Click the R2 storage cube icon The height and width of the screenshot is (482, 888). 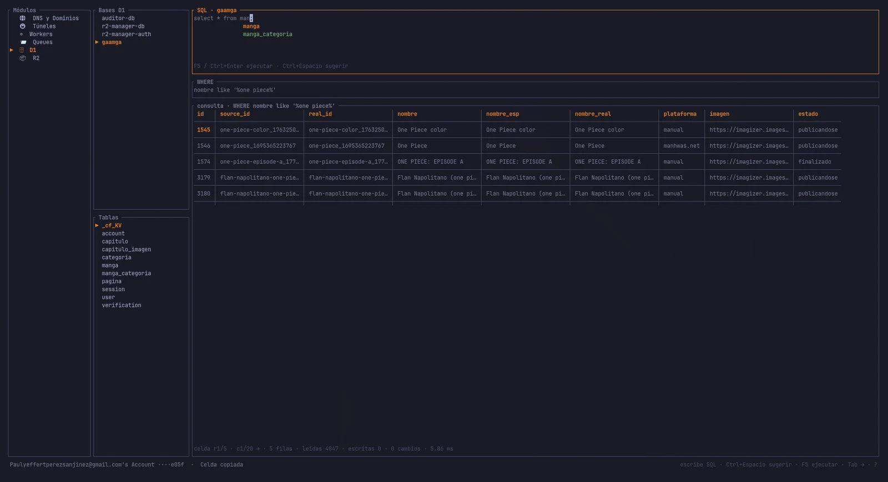(x=23, y=58)
